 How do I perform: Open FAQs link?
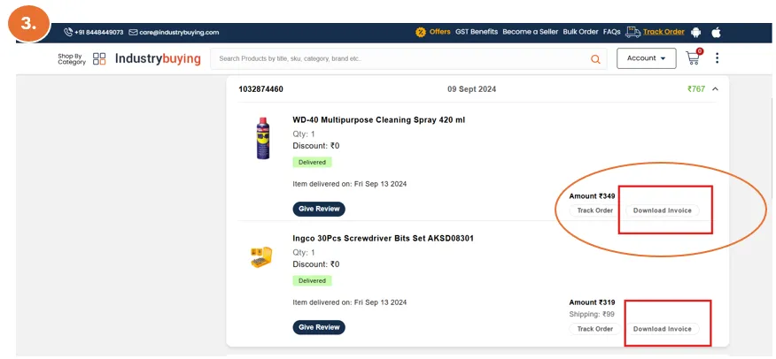(612, 32)
